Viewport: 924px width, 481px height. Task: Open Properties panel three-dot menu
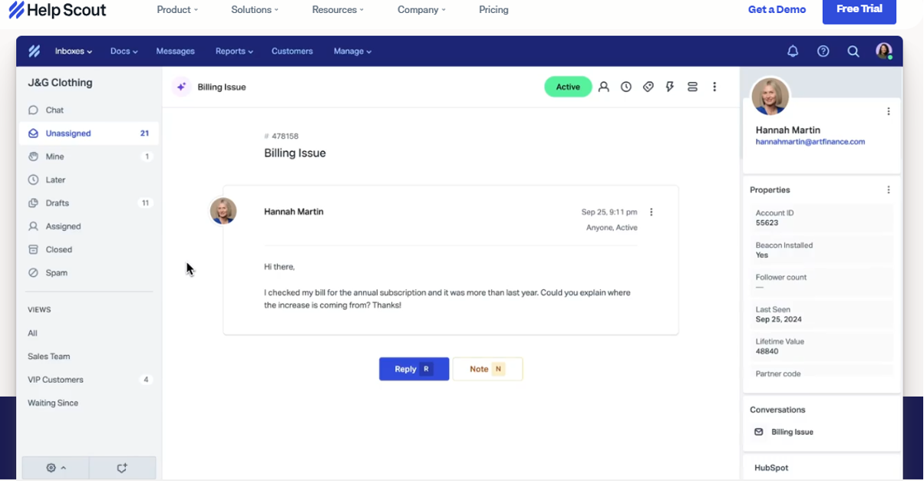(889, 189)
